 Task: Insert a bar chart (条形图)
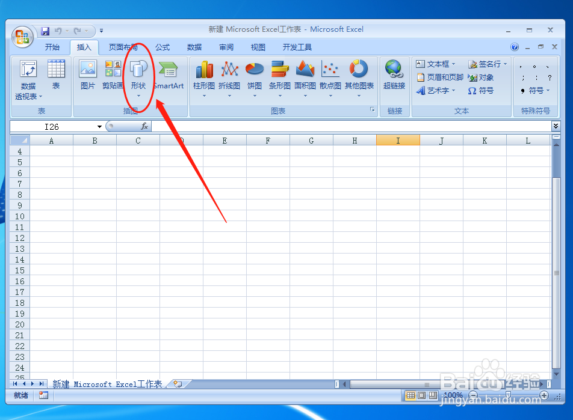coord(280,79)
